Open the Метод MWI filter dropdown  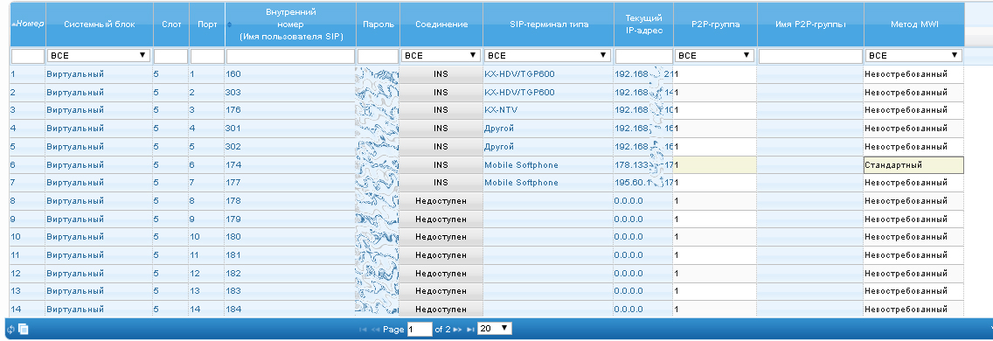pos(913,56)
